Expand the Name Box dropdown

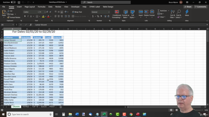point(13,25)
